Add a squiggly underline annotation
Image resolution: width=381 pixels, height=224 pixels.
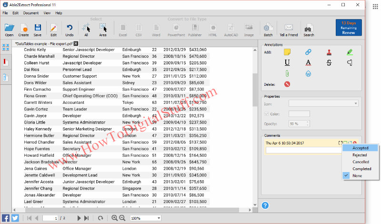coord(308,63)
